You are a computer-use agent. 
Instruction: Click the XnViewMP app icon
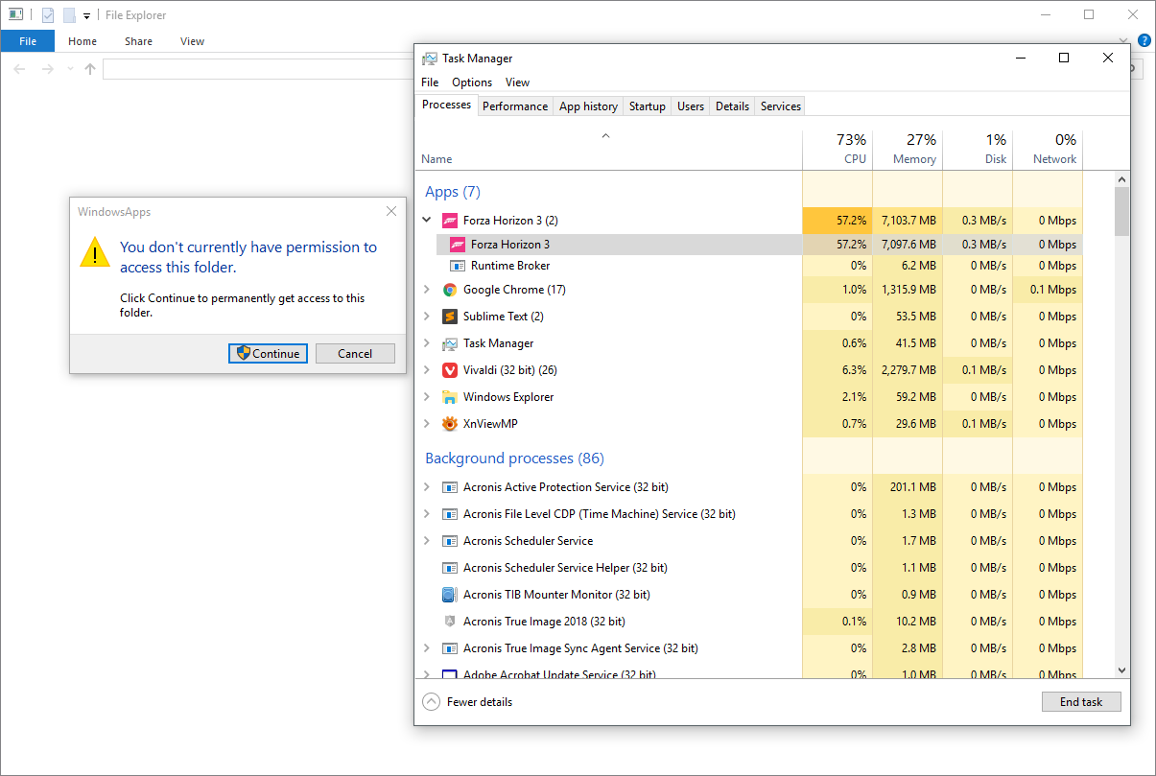pyautogui.click(x=449, y=424)
